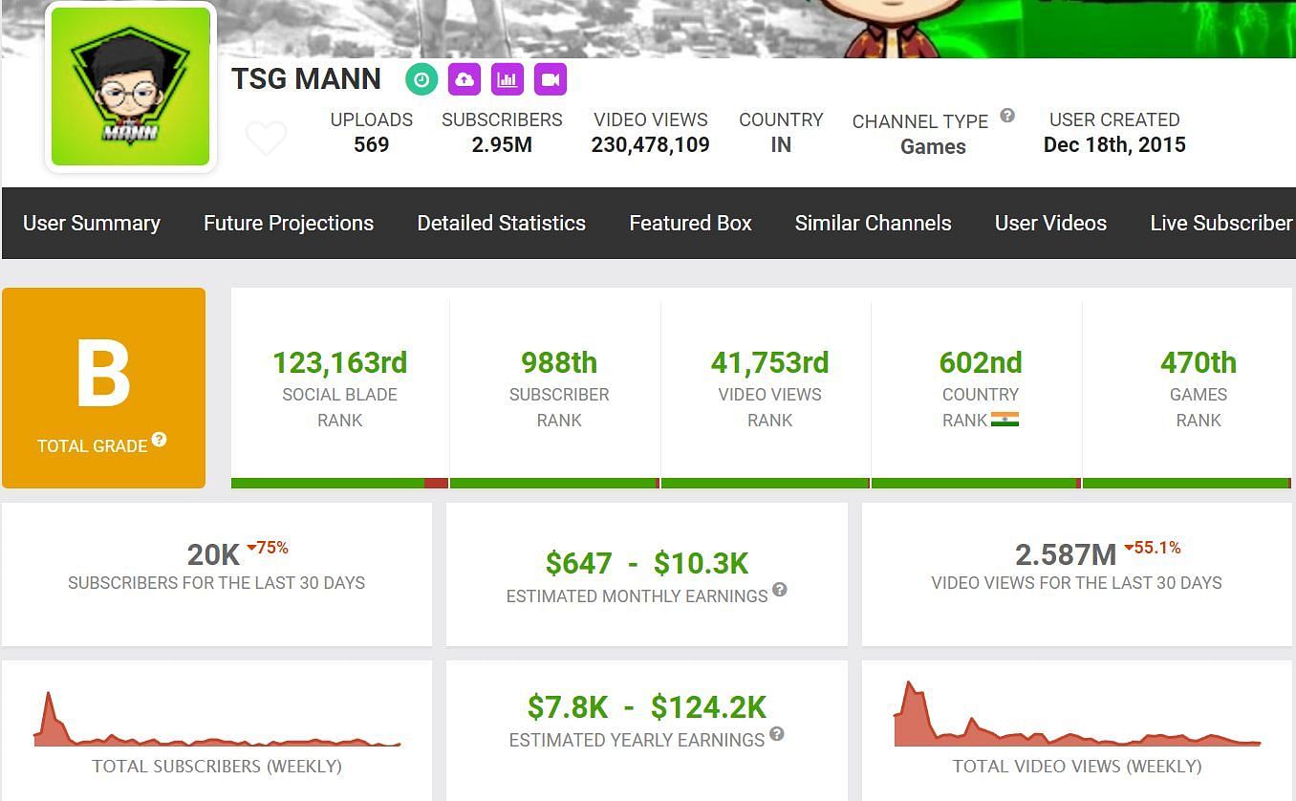This screenshot has height=801, width=1296.
Task: Click the Social Blade rank progress bar
Action: 339,484
